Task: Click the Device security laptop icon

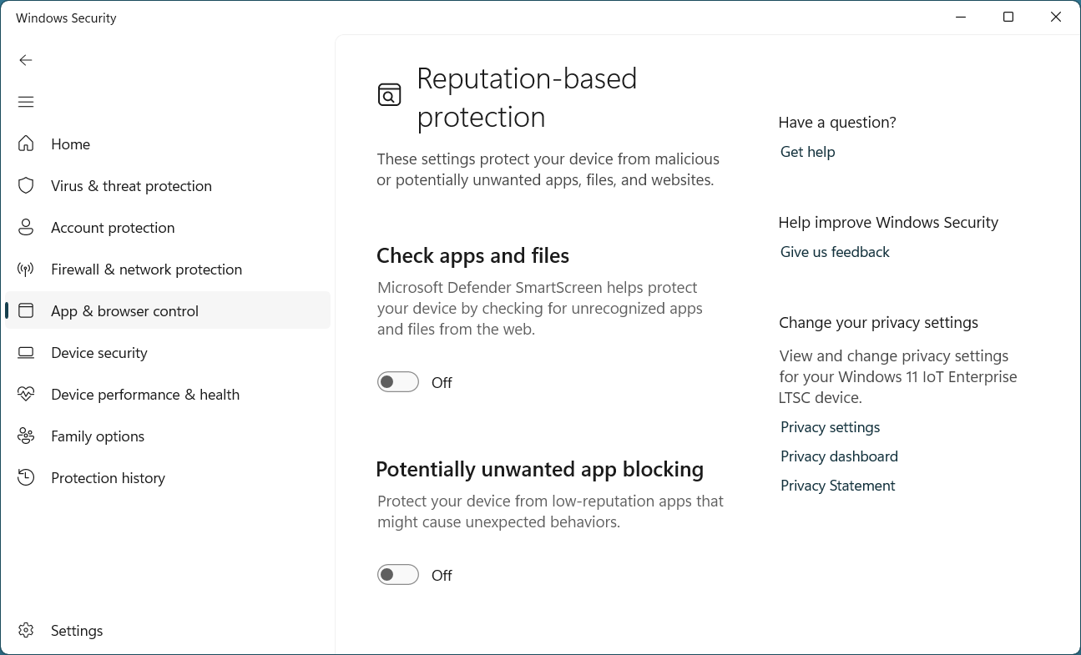Action: [x=26, y=352]
